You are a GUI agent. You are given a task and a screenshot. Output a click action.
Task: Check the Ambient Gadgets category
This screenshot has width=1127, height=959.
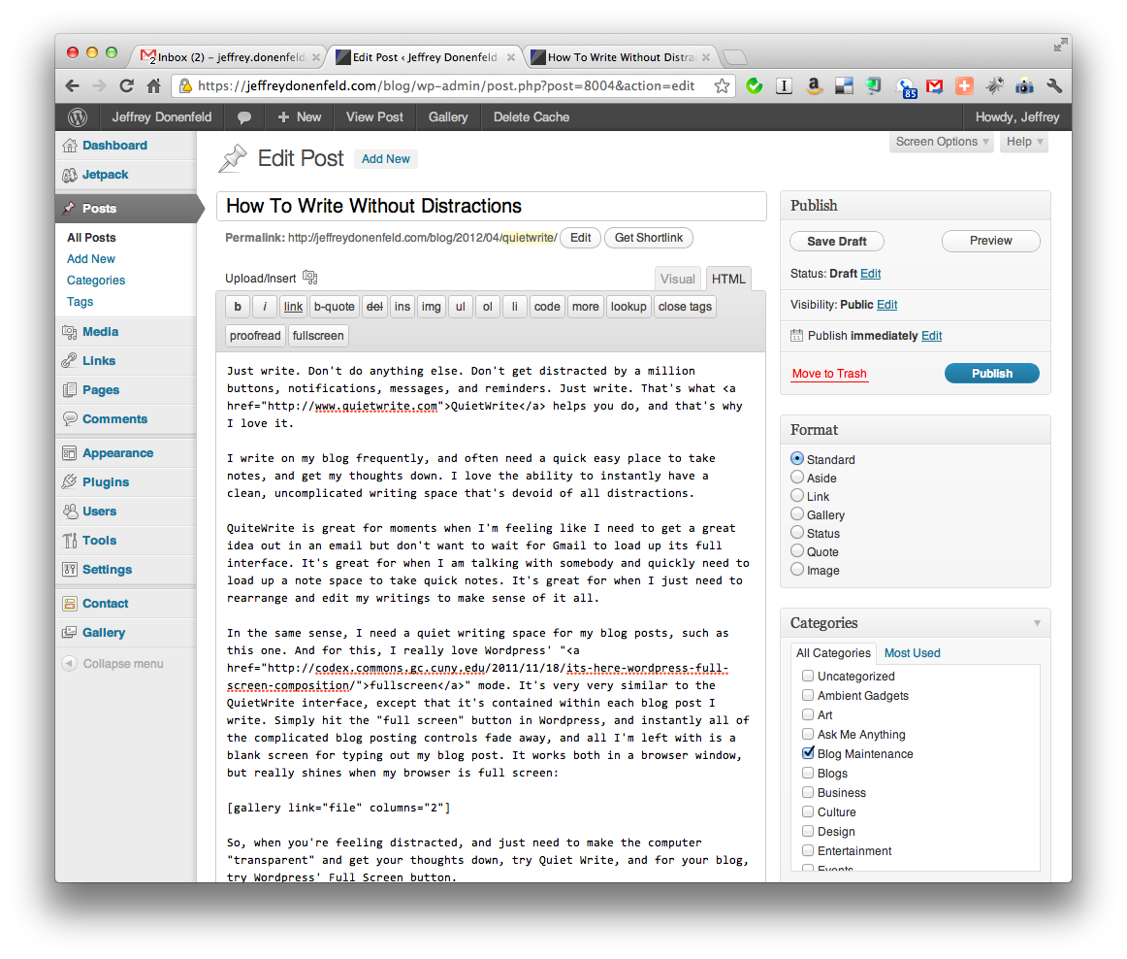(808, 695)
